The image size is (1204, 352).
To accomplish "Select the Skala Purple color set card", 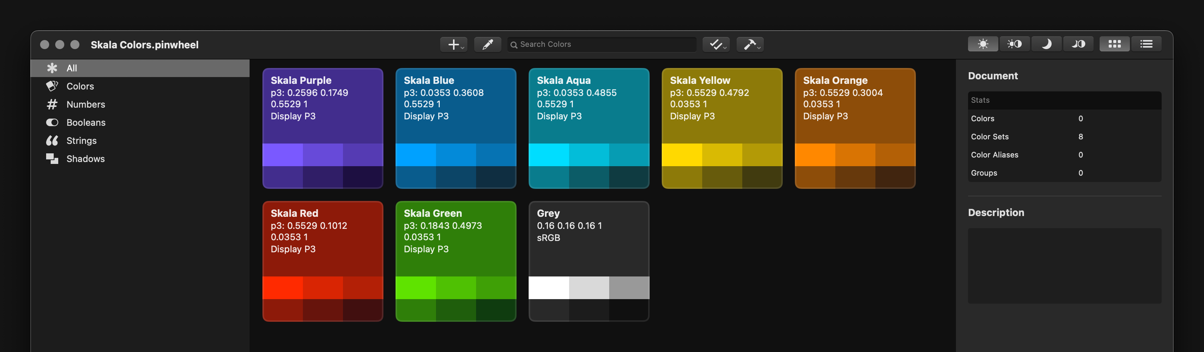I will click(x=323, y=128).
